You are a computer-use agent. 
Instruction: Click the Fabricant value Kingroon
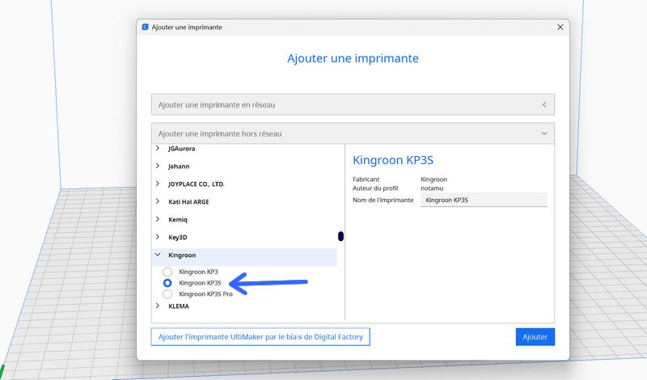pos(433,179)
